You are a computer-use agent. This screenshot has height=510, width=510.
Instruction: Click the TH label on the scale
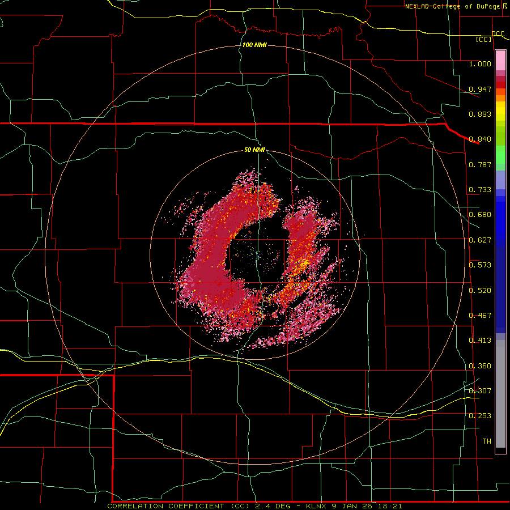[487, 441]
